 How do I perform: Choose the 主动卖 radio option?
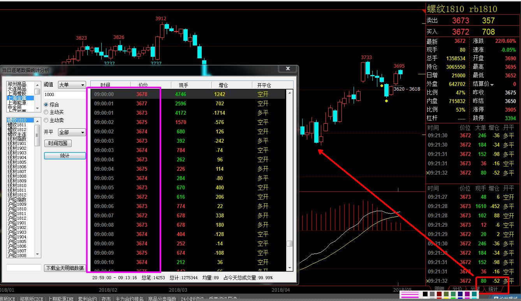pyautogui.click(x=46, y=121)
